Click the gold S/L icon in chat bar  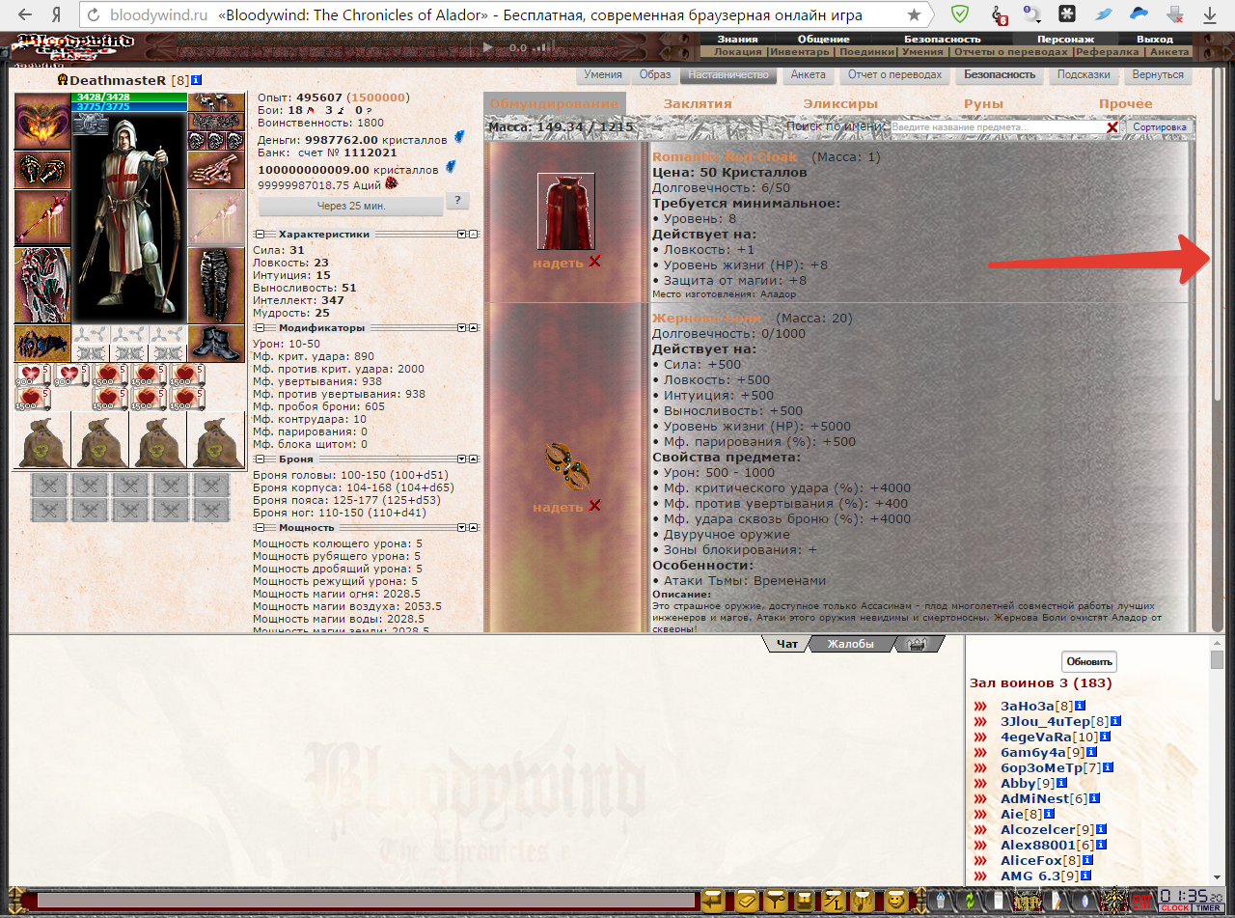click(x=834, y=902)
